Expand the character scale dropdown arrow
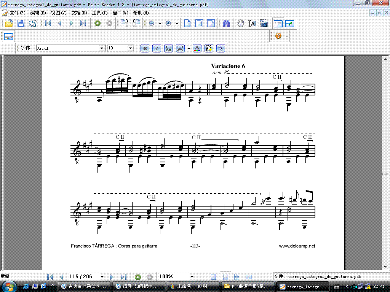390x292 pixels. click(189, 48)
